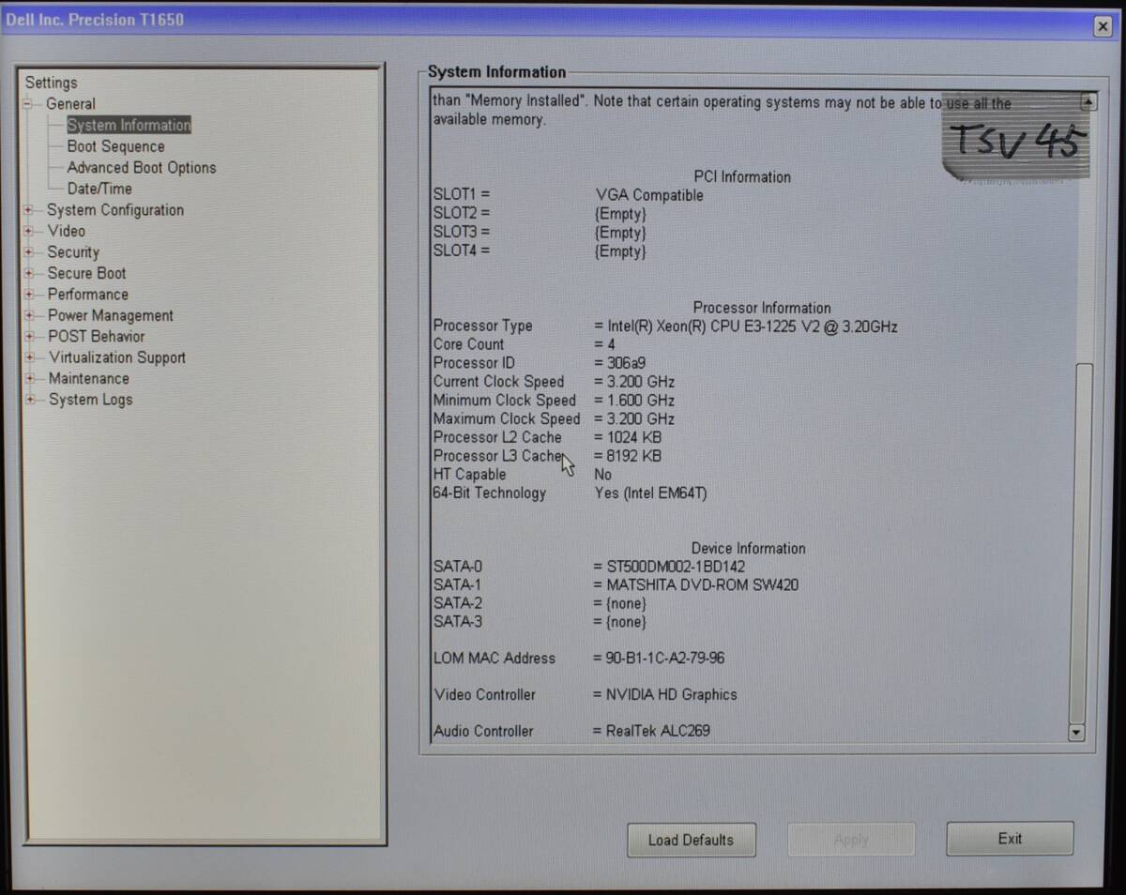Image resolution: width=1126 pixels, height=895 pixels.
Task: Expand the Performance node
Action: coord(28,295)
